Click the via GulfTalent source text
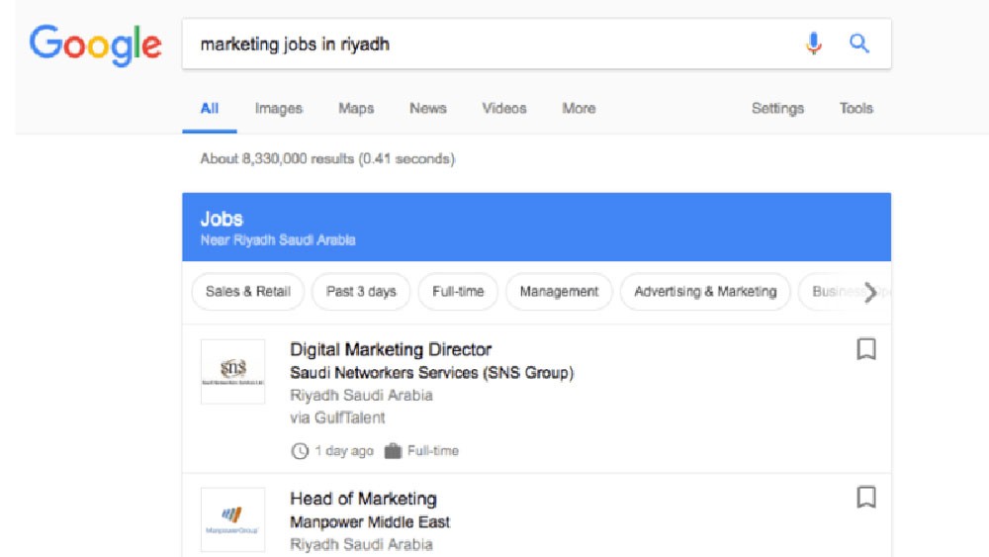 pos(337,418)
